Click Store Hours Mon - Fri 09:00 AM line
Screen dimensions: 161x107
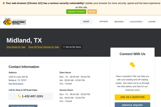(x=75, y=77)
